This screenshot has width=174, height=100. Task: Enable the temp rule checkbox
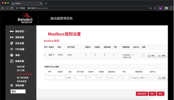click(x=143, y=56)
